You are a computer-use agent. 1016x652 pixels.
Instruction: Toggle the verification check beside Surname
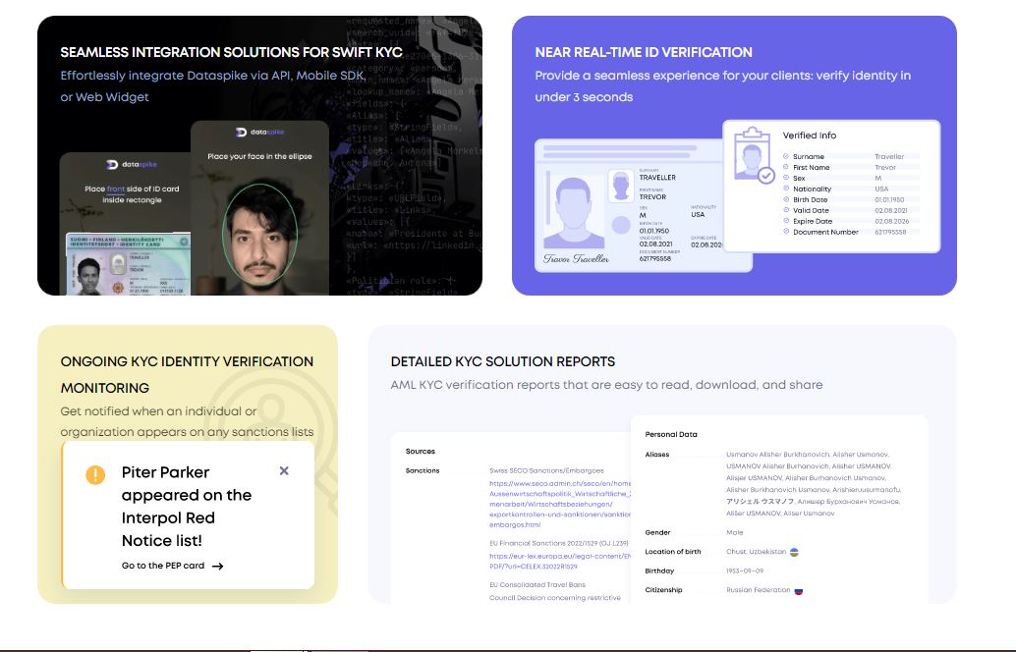tap(786, 156)
